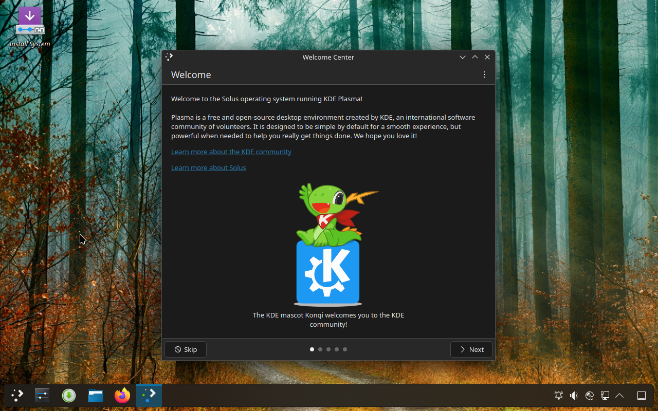Launch System Settings from the panel
Viewport: 658px width, 411px height.
(x=42, y=395)
